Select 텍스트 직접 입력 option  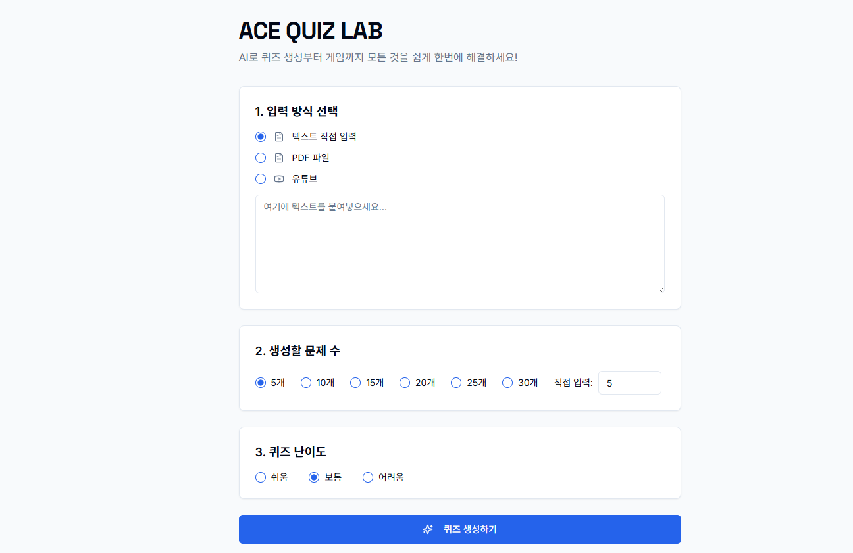pos(261,136)
